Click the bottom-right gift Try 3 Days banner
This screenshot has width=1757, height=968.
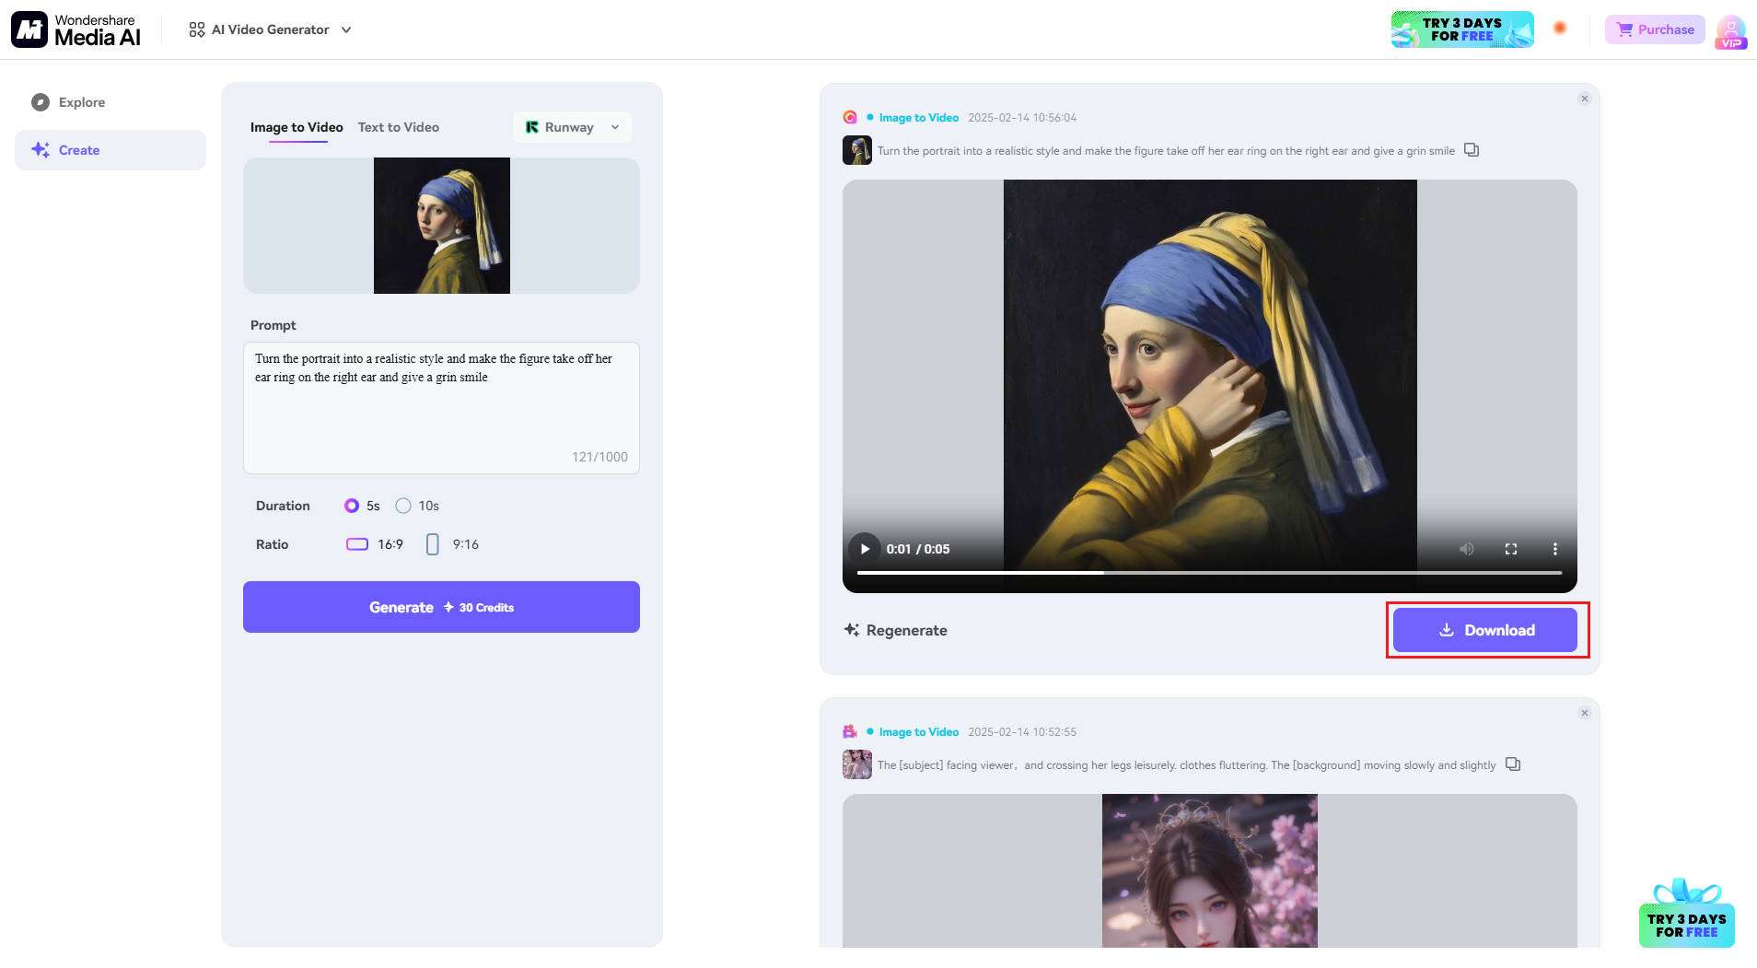pyautogui.click(x=1686, y=913)
